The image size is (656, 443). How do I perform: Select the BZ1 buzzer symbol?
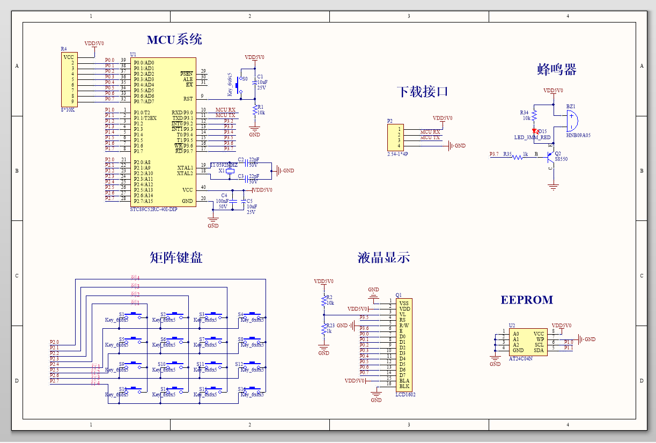(572, 121)
